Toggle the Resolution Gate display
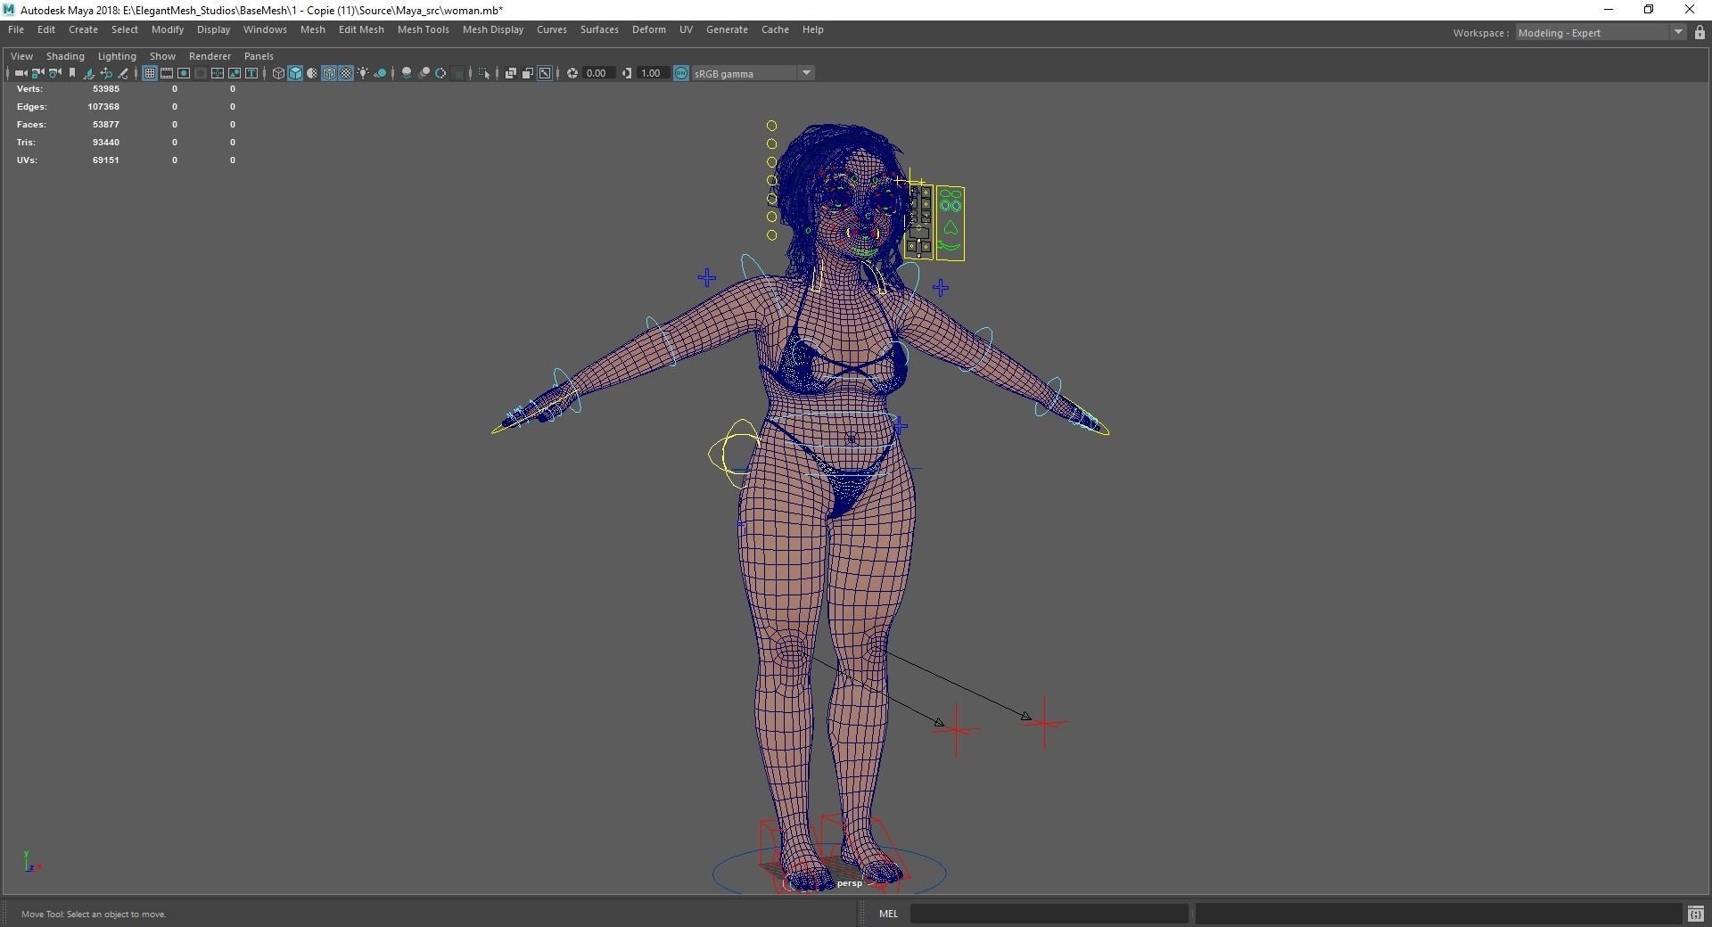The image size is (1712, 927). [184, 73]
